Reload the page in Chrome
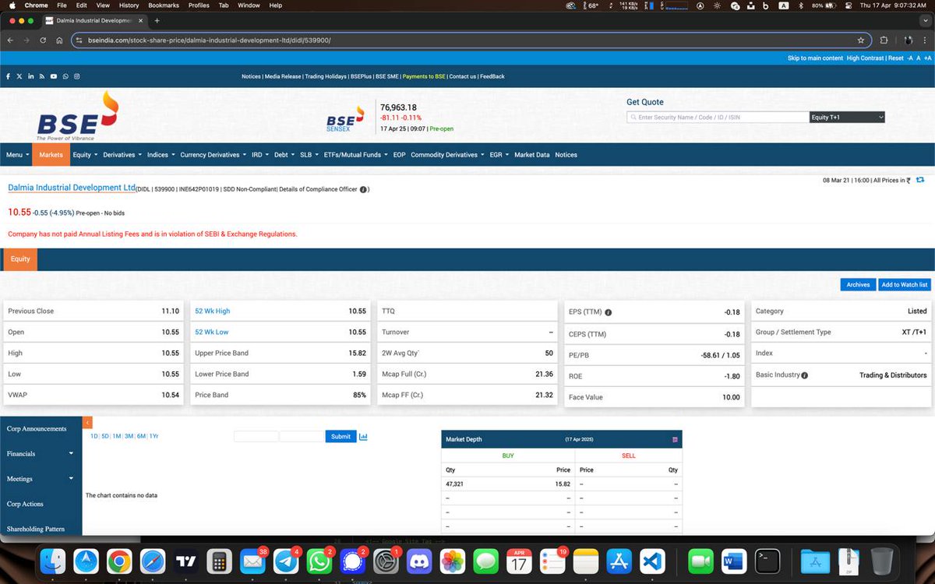Viewport: 935px width, 584px height. pyautogui.click(x=43, y=40)
